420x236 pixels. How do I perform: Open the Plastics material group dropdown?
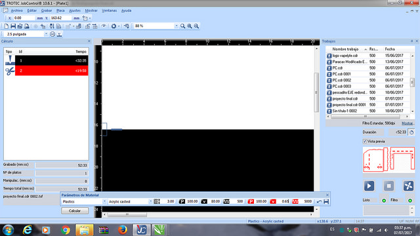point(104,201)
